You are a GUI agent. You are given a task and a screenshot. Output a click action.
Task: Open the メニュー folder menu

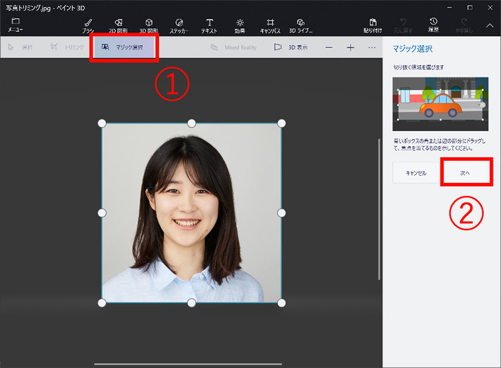pyautogui.click(x=15, y=25)
